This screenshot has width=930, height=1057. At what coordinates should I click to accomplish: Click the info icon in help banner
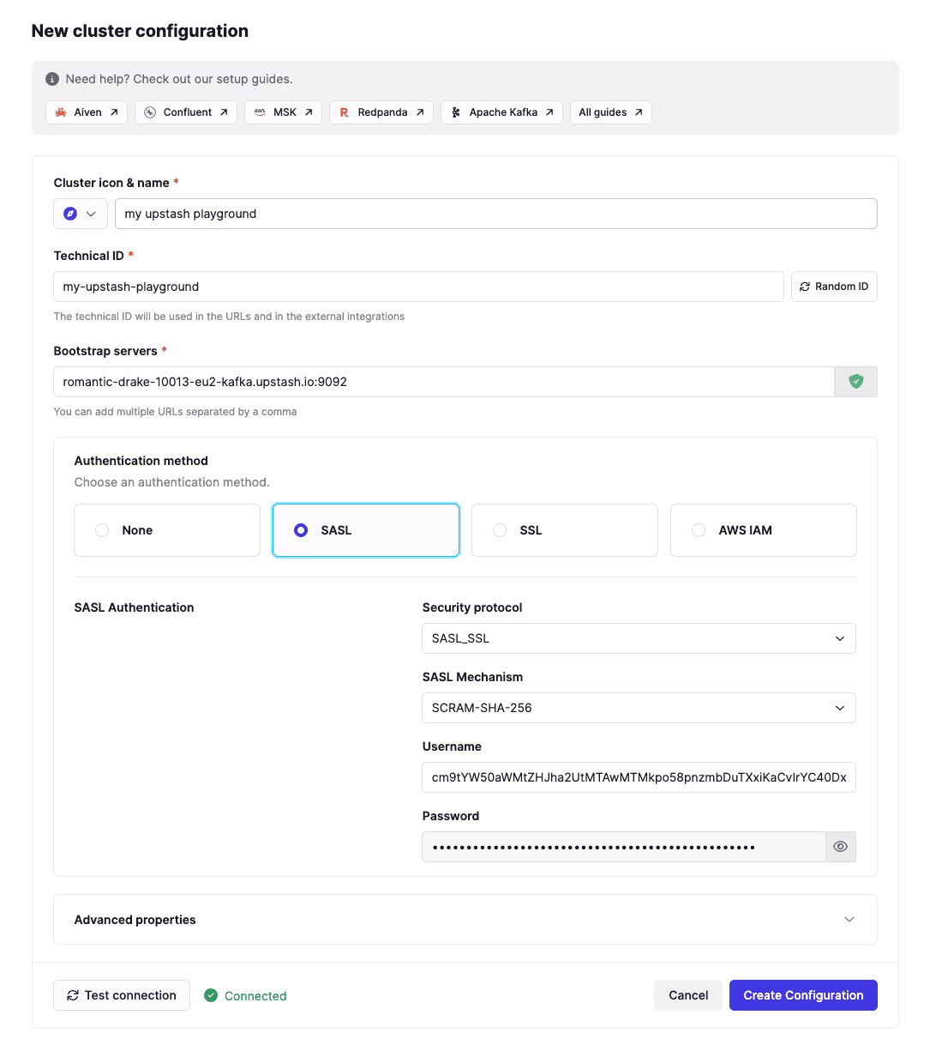click(52, 79)
